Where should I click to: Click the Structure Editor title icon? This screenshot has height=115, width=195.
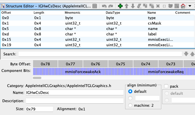[x=3, y=6]
